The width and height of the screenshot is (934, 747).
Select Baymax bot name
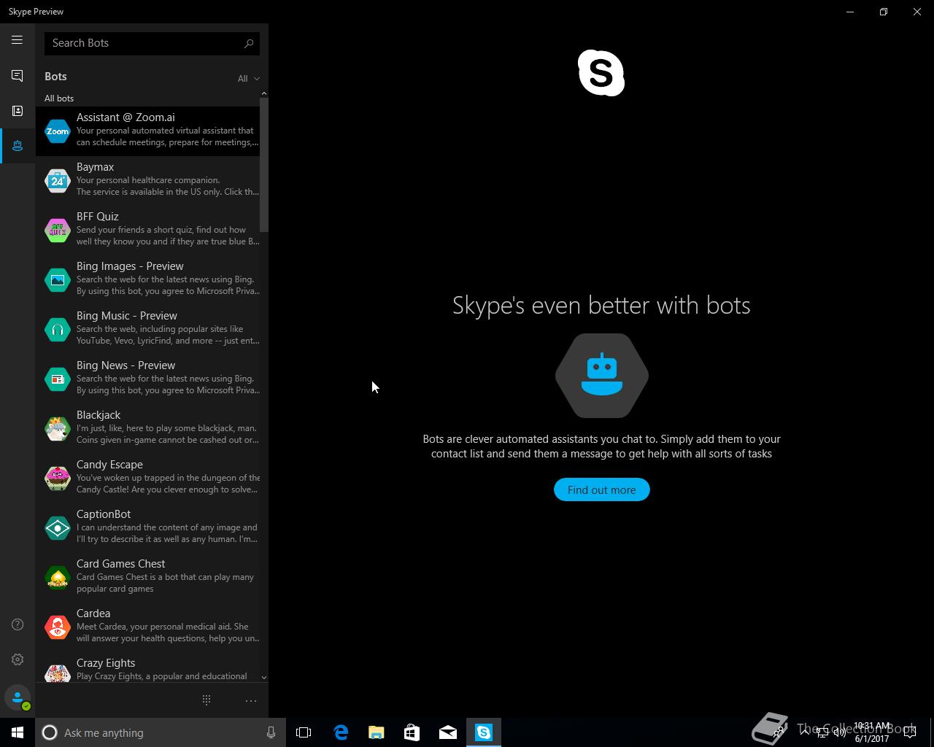click(95, 166)
